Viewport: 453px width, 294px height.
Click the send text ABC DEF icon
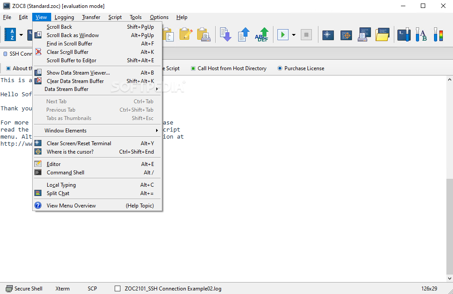click(x=262, y=35)
